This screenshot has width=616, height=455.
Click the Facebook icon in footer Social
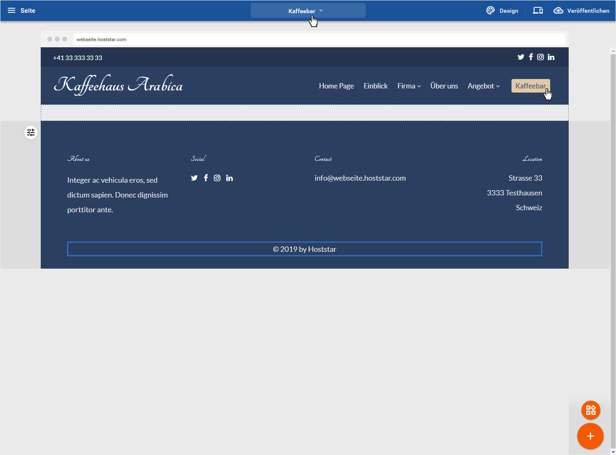[206, 178]
